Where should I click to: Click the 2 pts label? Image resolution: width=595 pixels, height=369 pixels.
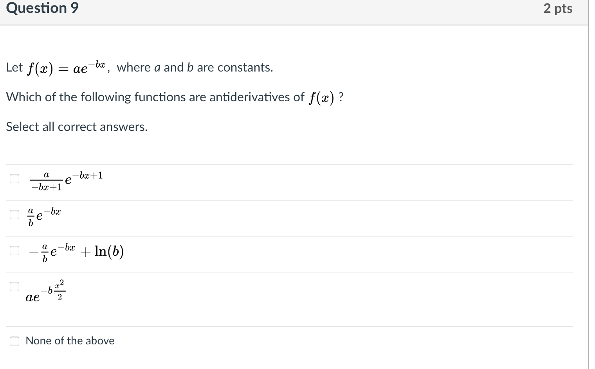pyautogui.click(x=558, y=9)
